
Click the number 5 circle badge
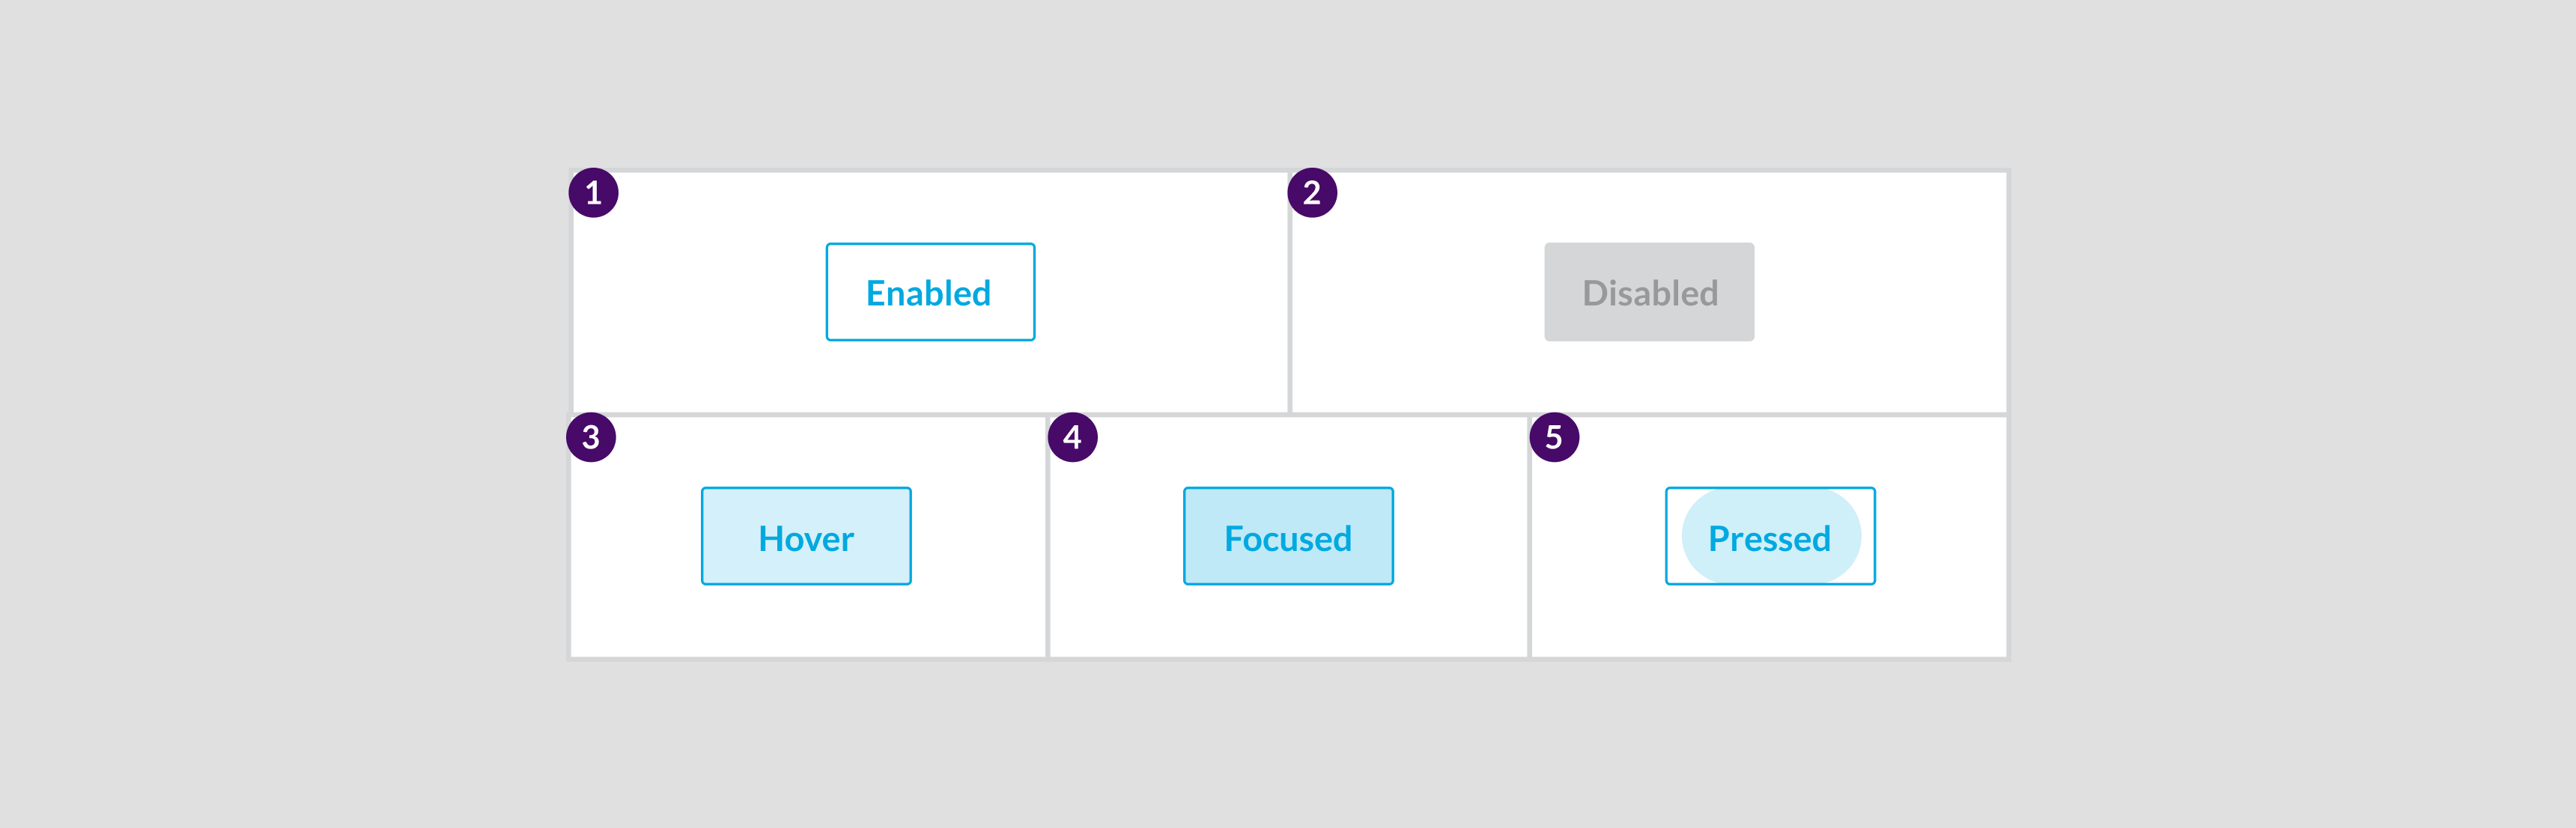click(1554, 437)
